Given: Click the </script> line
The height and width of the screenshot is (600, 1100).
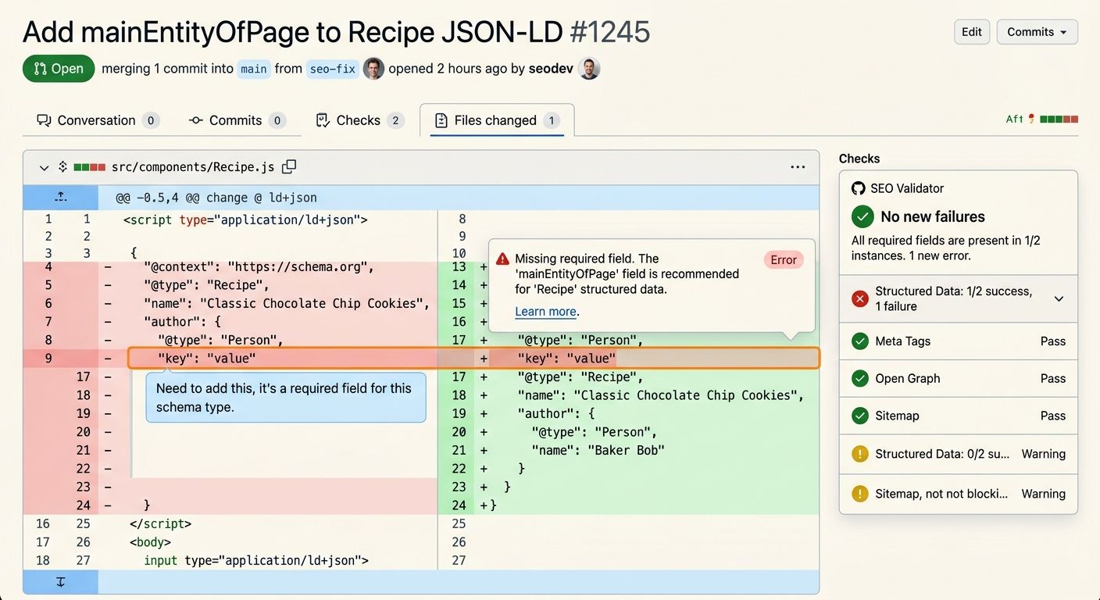Looking at the screenshot, I should tap(160, 523).
